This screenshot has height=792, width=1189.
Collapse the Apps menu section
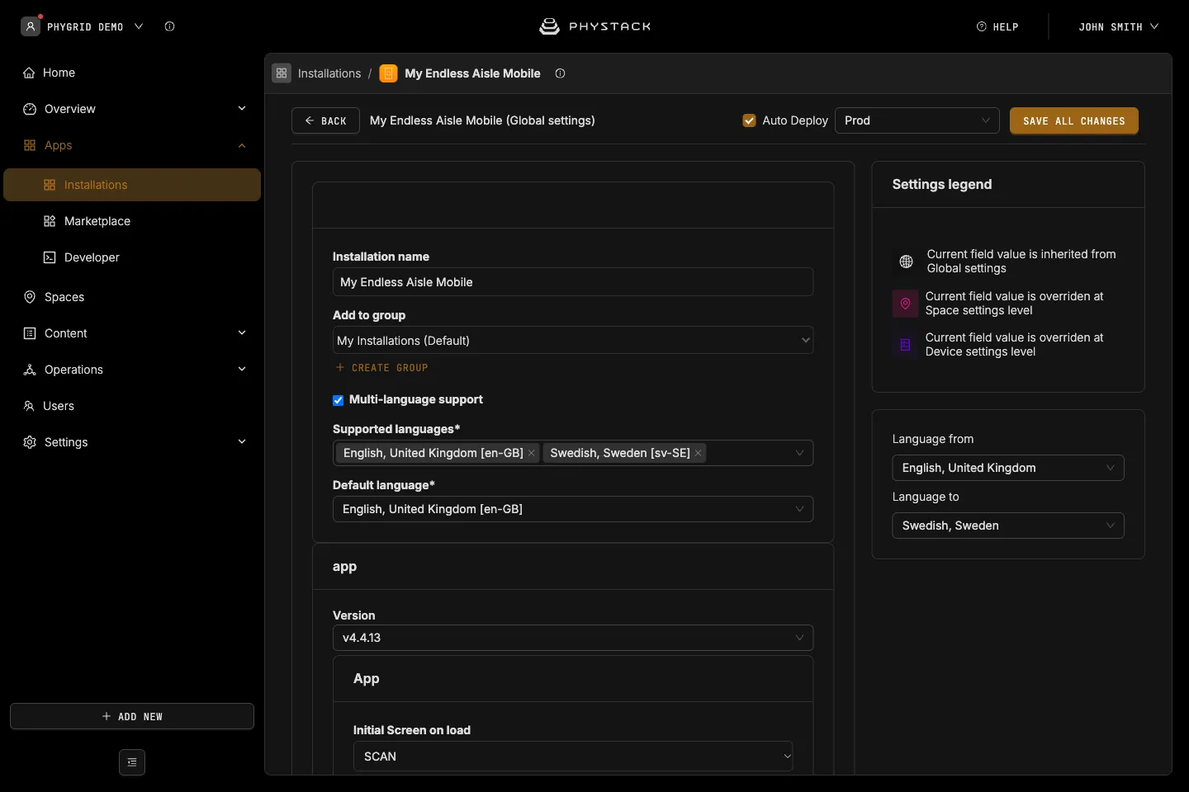click(x=242, y=145)
